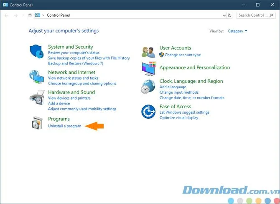The width and height of the screenshot is (280, 204).
Task: Click the Programs disc box icon
Action: [x=37, y=123]
